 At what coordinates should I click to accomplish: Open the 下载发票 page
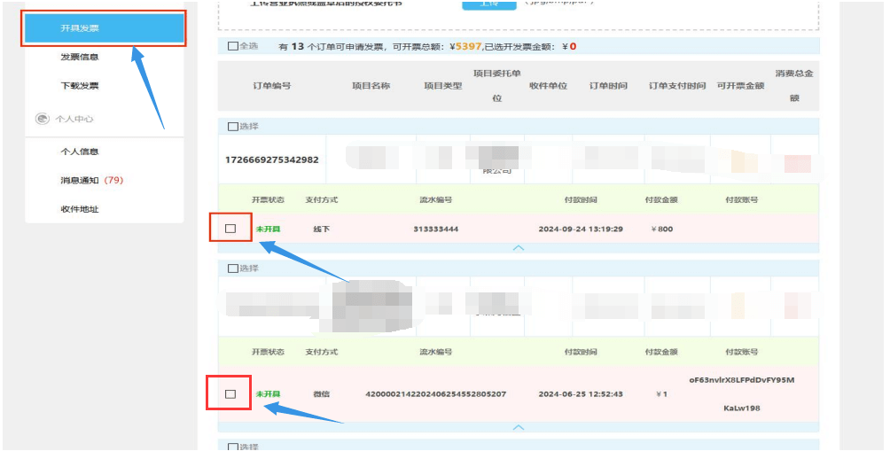[80, 86]
